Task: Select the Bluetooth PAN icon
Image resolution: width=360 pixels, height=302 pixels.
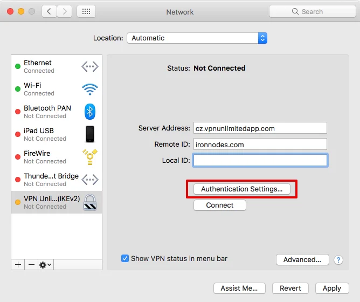Action: click(x=89, y=112)
